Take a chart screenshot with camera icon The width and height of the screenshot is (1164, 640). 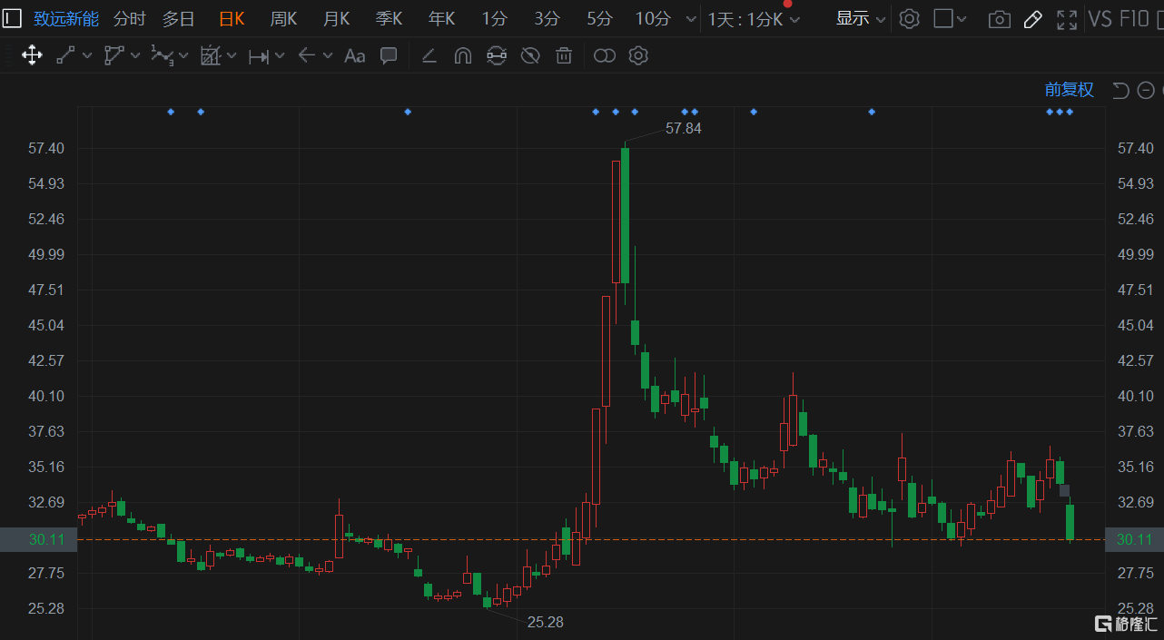(999, 19)
